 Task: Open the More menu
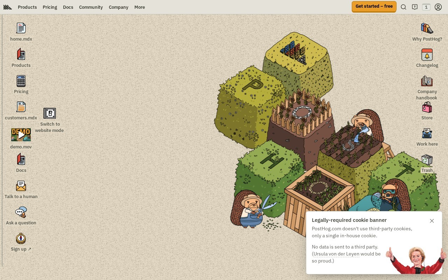(x=139, y=7)
